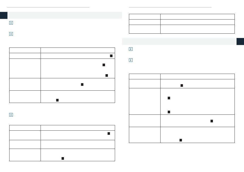The image size is (244, 172).
Task: Click black square in last row of large right table
Action: click(181, 140)
